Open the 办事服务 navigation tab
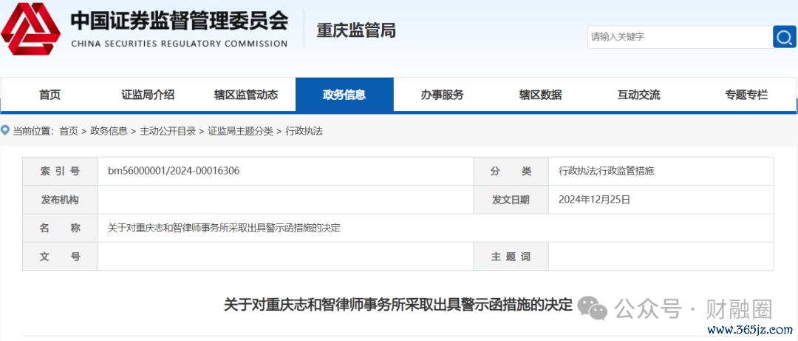 (443, 94)
